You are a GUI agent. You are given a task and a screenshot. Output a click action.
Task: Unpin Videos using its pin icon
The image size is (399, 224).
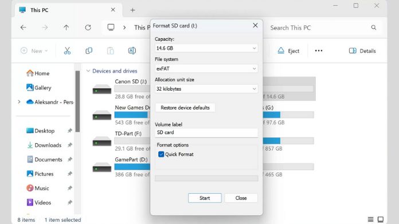(x=70, y=203)
